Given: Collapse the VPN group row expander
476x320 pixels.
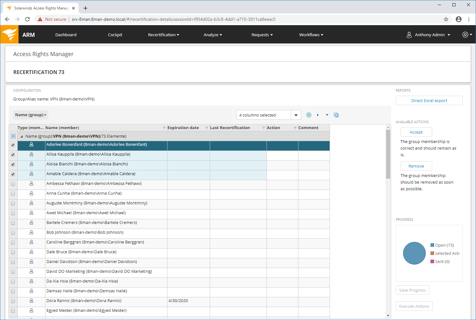Looking at the screenshot, I should pyautogui.click(x=22, y=136).
